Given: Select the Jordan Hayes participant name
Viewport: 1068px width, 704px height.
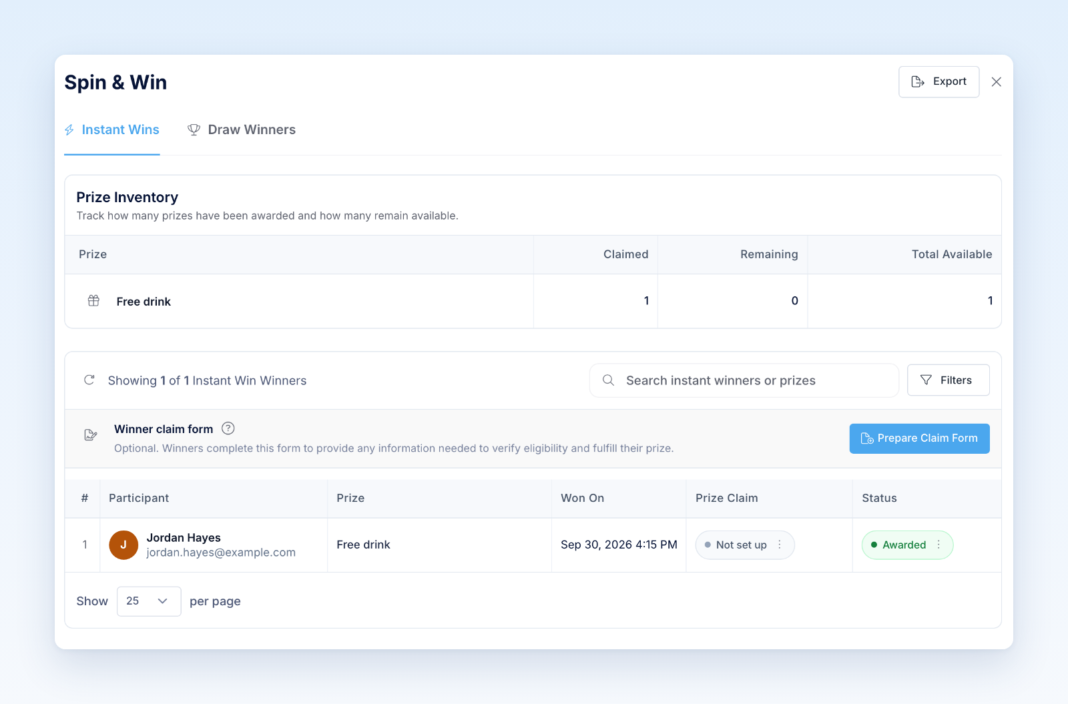Looking at the screenshot, I should [x=184, y=538].
